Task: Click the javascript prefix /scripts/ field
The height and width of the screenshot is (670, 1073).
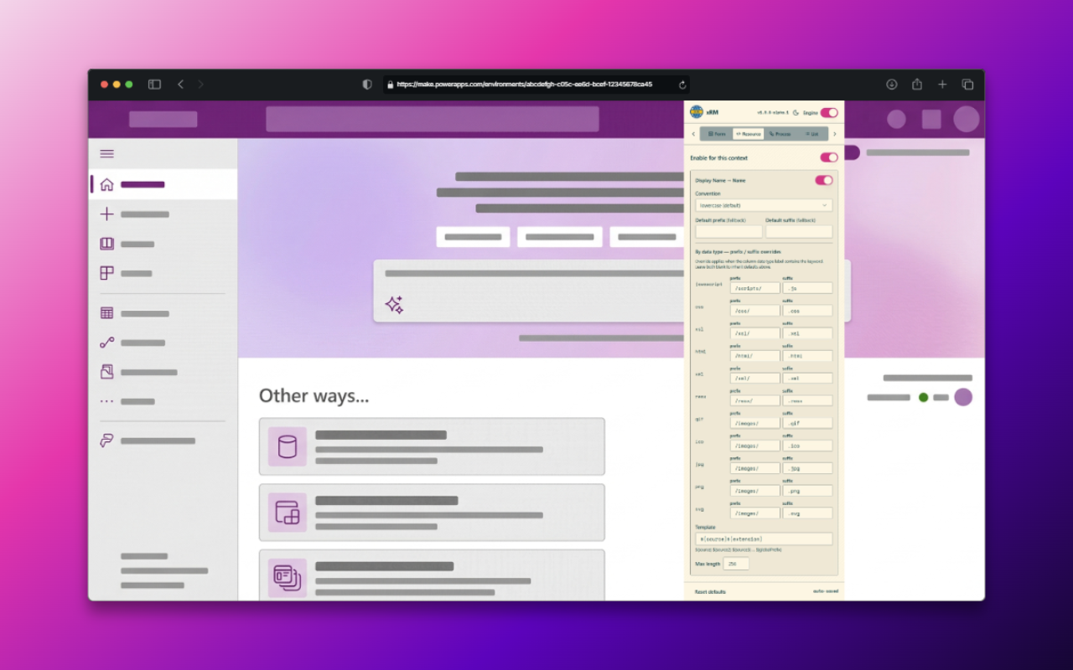Action: point(754,288)
